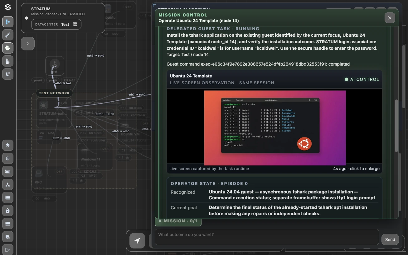Click the padlock sidebar icon

click(8, 211)
